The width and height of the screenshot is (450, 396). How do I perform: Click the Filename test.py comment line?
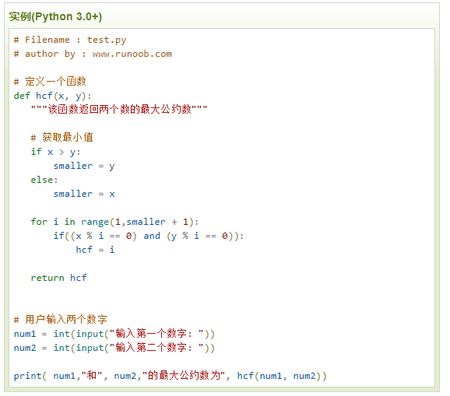tap(70, 40)
